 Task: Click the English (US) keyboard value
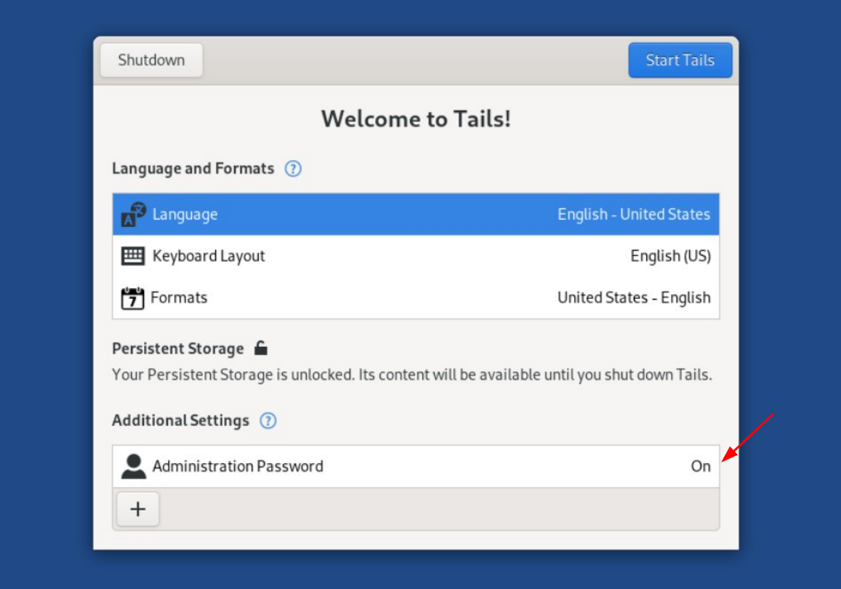click(670, 257)
